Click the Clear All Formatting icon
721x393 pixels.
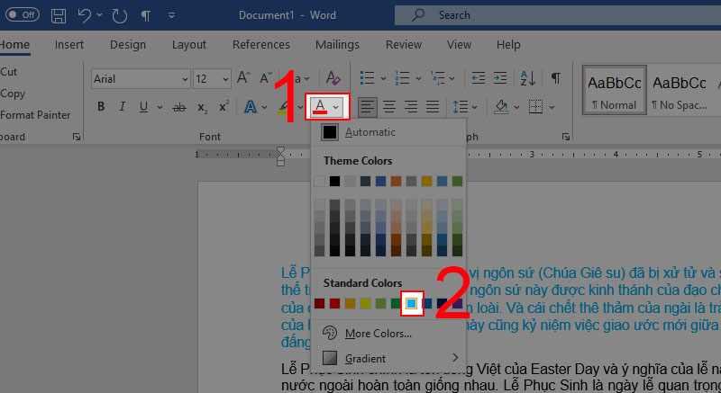[333, 78]
